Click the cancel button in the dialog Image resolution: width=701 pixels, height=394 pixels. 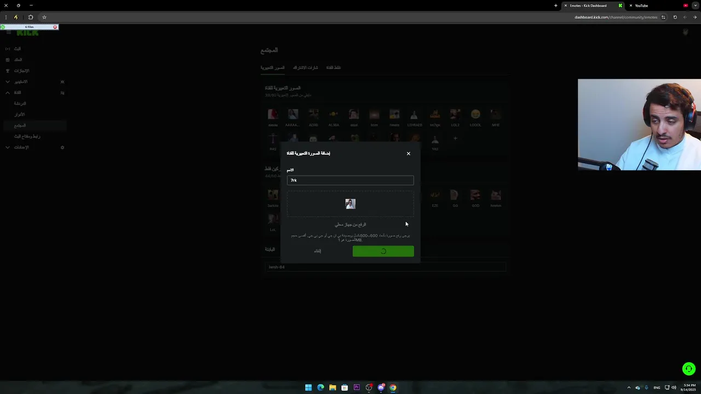tap(318, 251)
